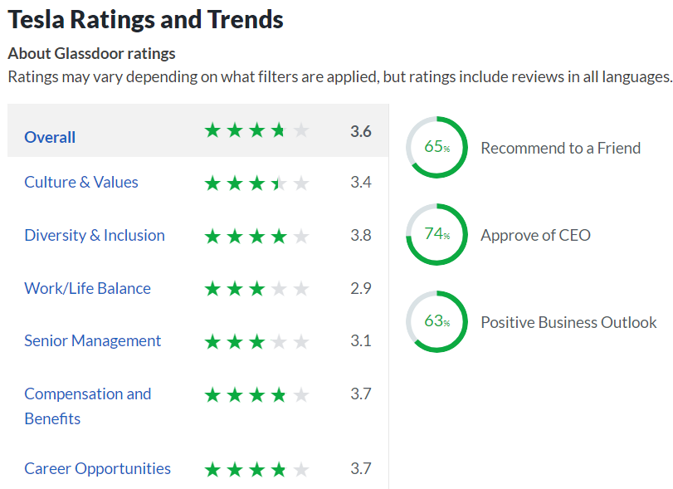This screenshot has height=489, width=673.
Task: Open the Culture & Values rating link
Action: coord(81,182)
